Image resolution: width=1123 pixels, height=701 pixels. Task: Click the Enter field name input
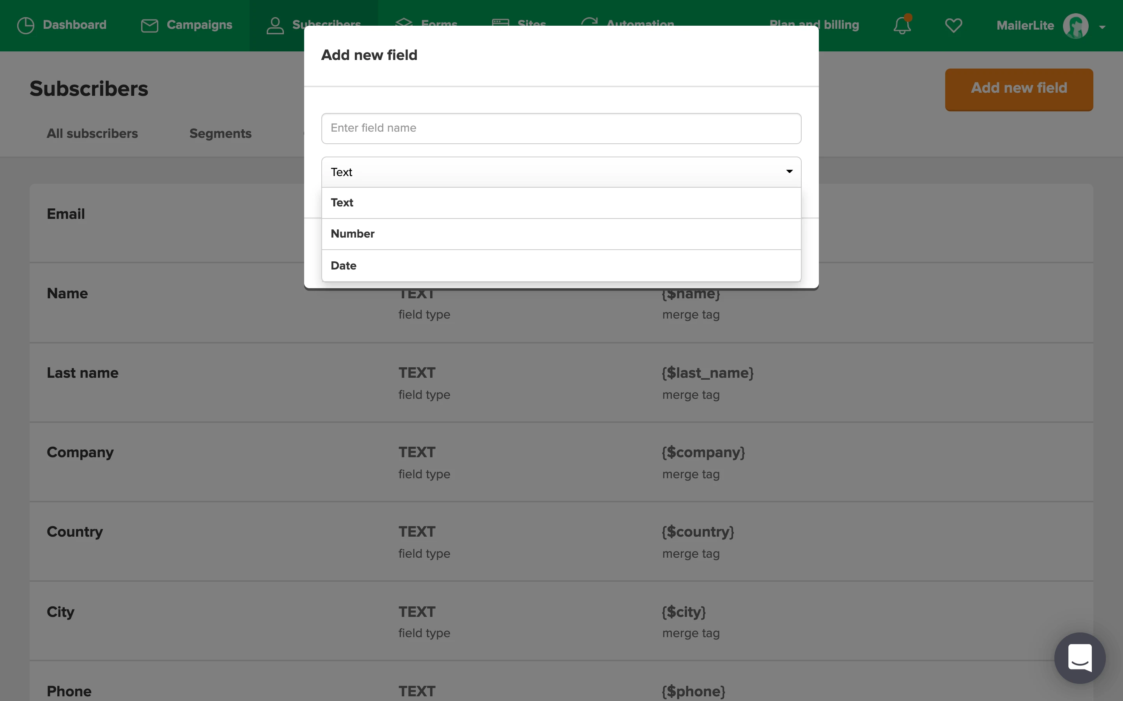coord(561,129)
